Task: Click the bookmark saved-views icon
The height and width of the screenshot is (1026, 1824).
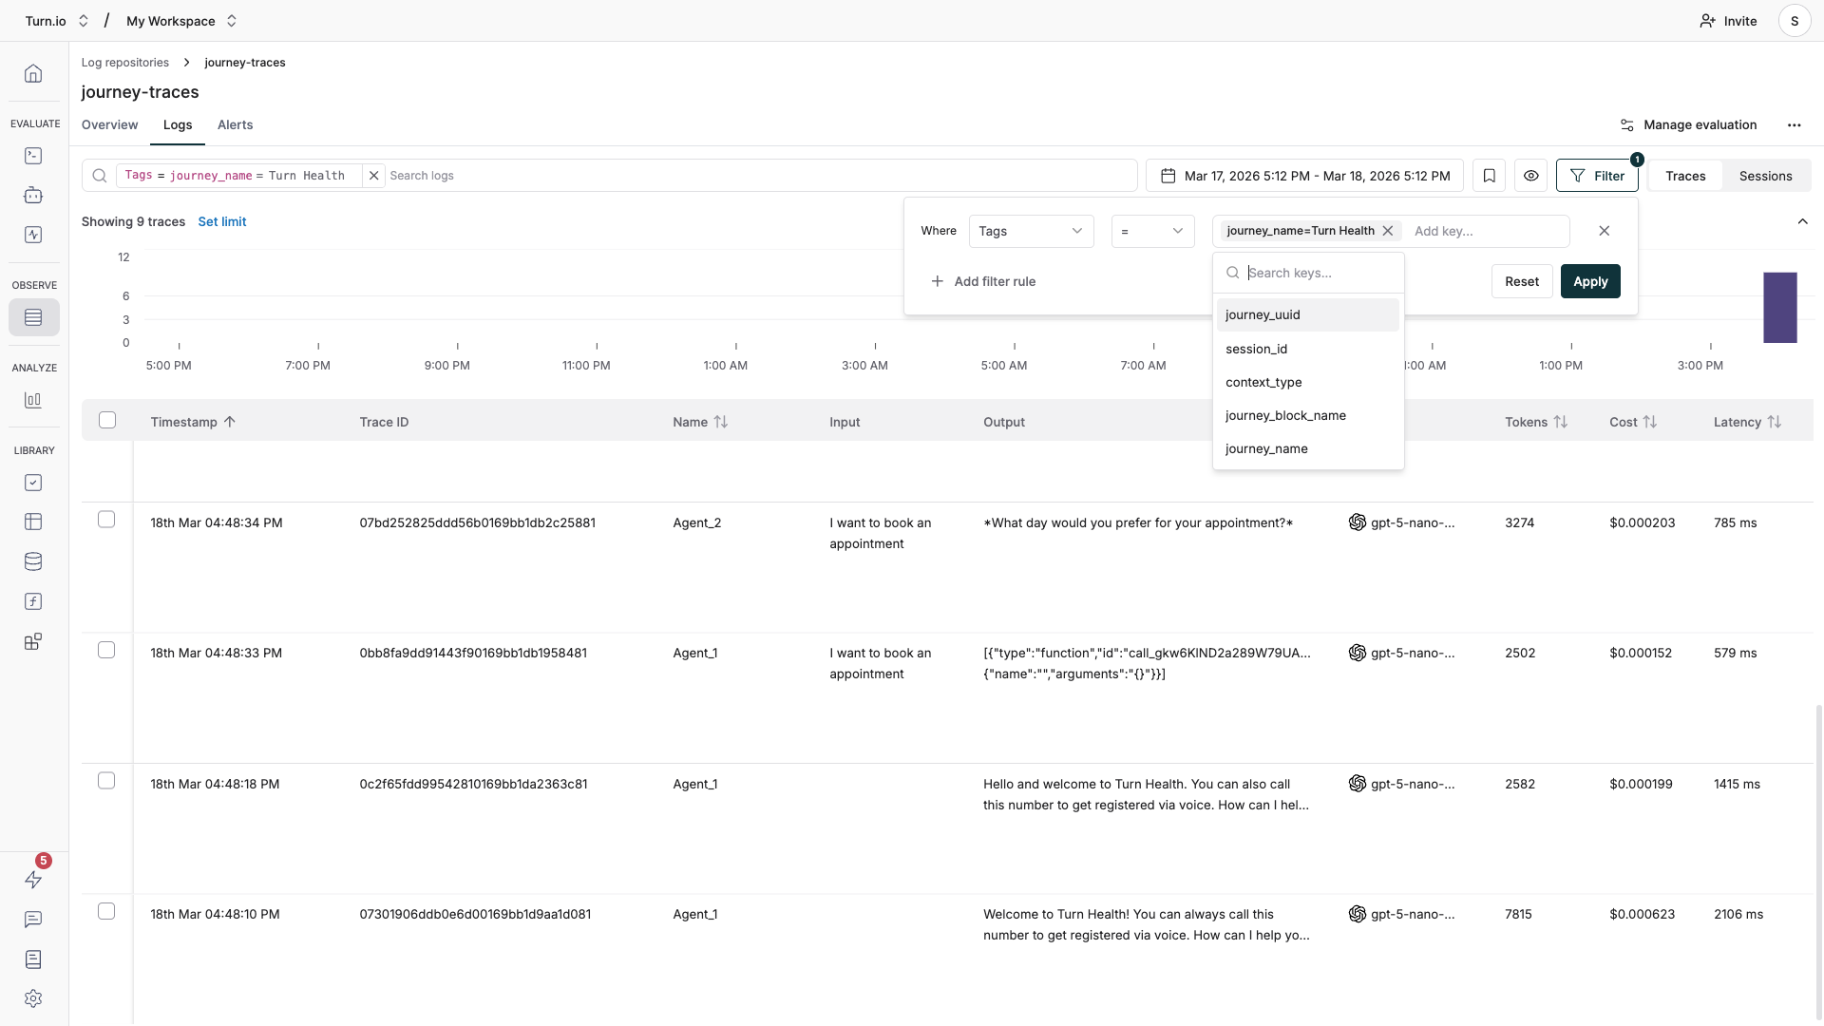Action: (x=1489, y=176)
